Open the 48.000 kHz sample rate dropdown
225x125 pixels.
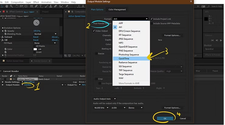(101, 108)
